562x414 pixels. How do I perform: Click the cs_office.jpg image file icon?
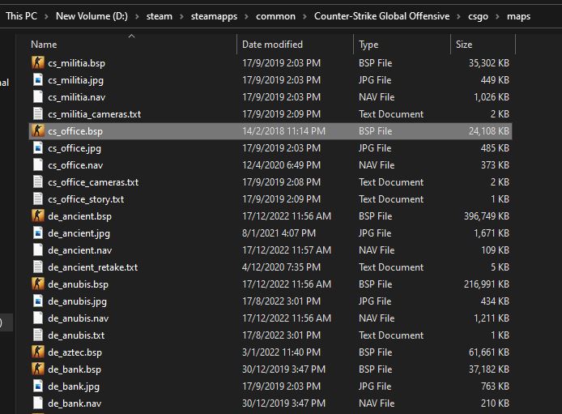(37, 147)
